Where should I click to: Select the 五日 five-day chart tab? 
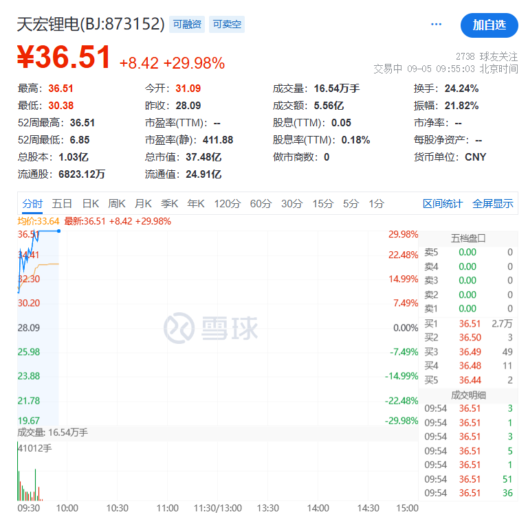pos(62,204)
